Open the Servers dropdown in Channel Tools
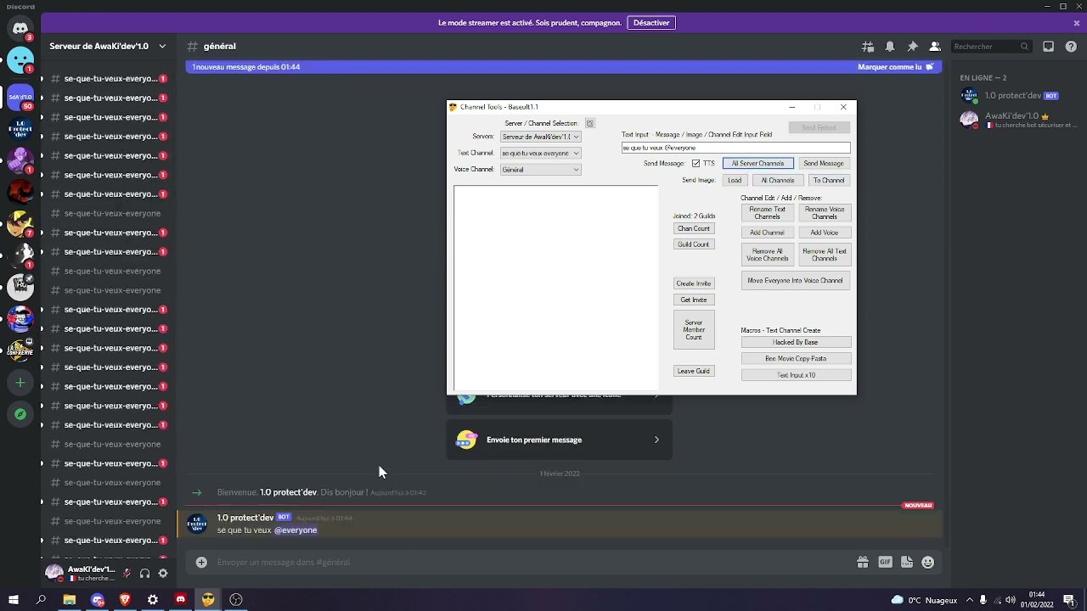 click(x=540, y=137)
